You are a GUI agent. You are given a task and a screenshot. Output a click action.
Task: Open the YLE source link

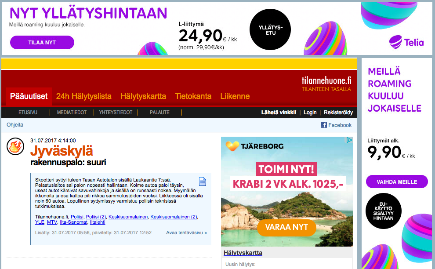(x=40, y=222)
